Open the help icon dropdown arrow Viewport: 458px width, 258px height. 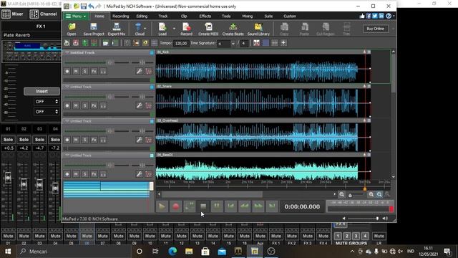tap(394, 16)
